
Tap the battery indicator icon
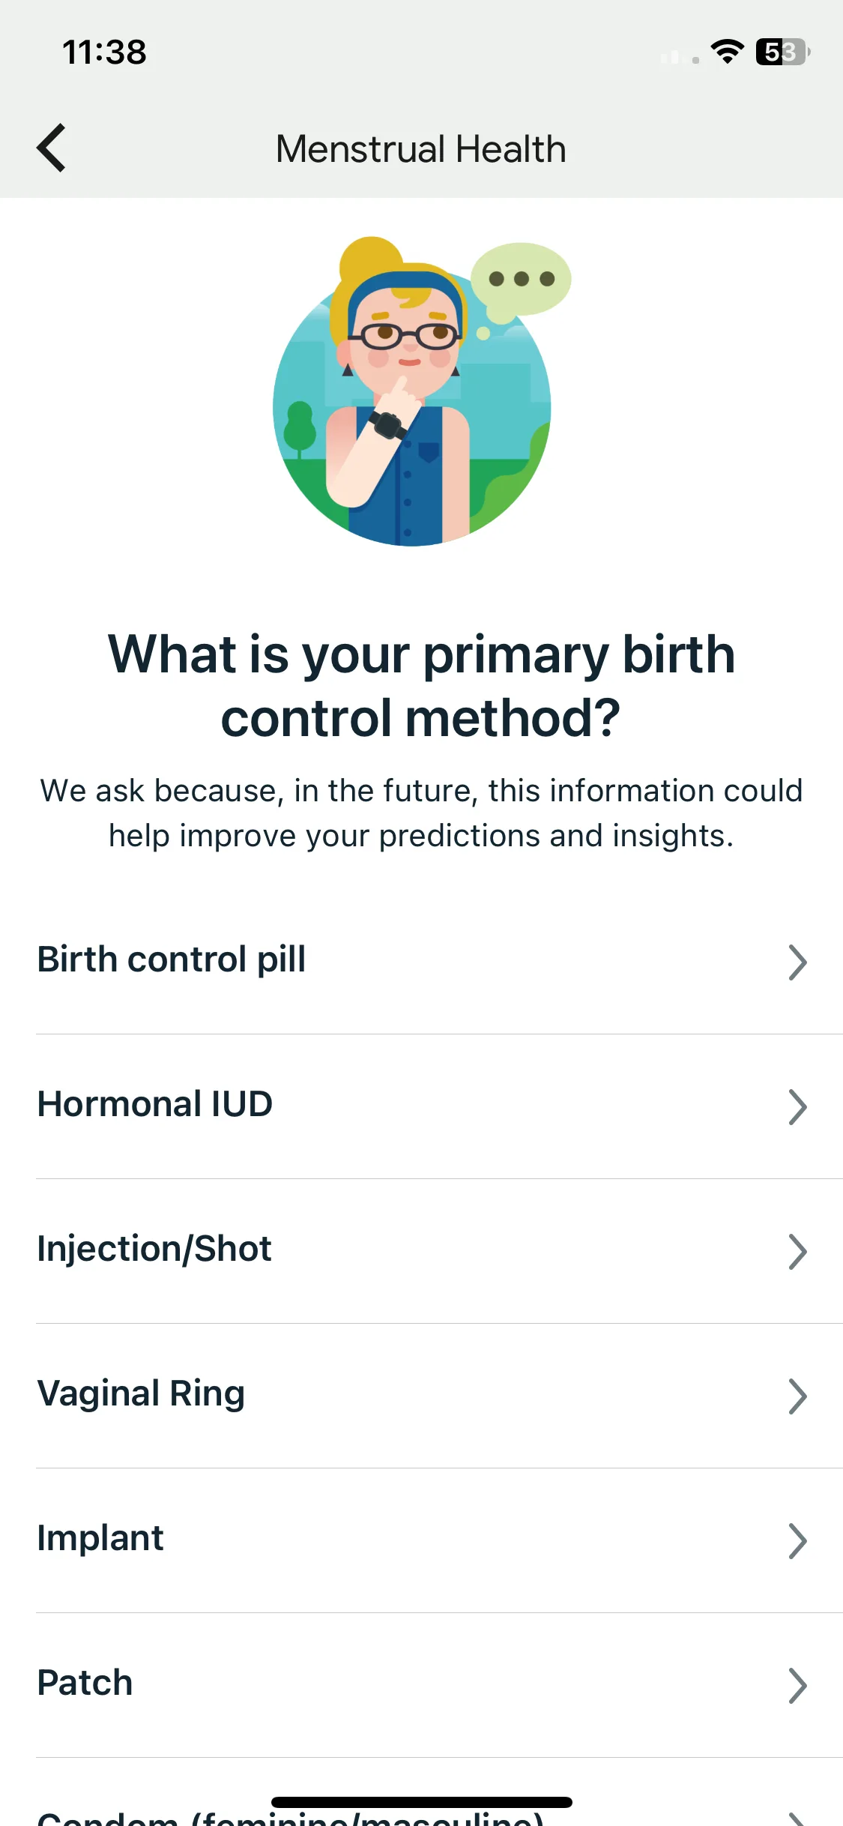(783, 52)
